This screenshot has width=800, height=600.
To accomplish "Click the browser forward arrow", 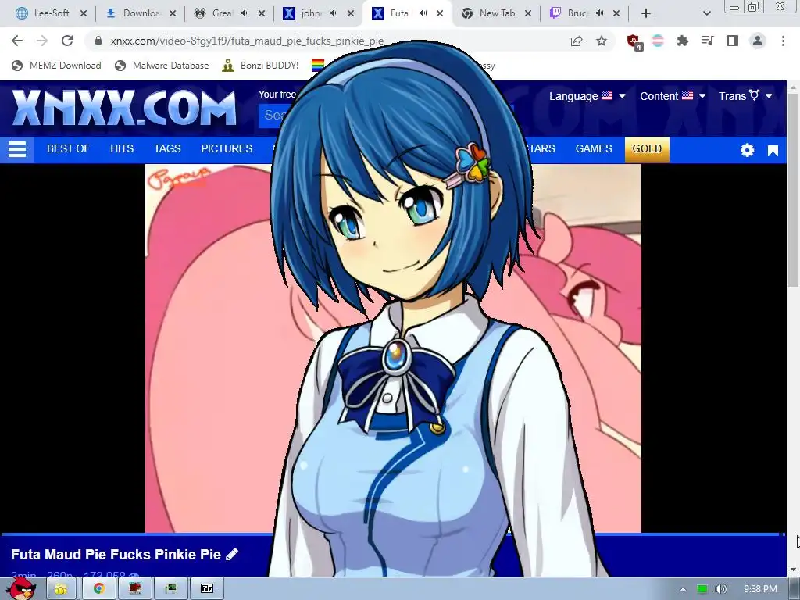I will click(42, 41).
